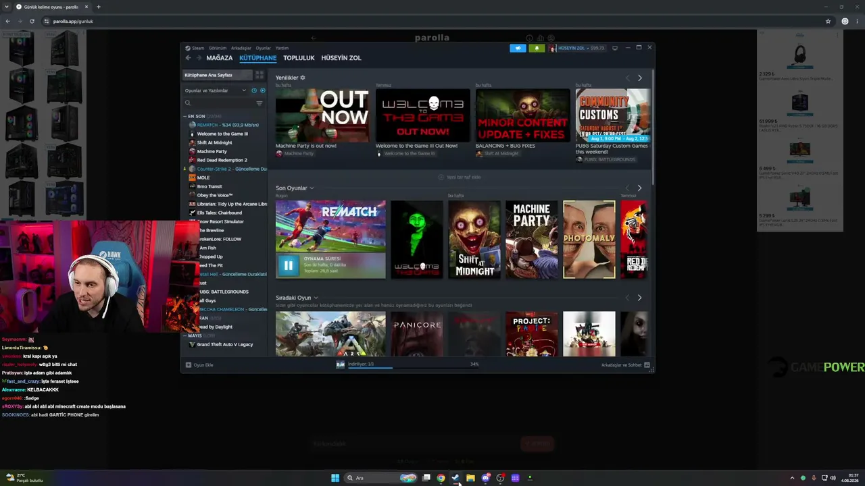
Task: Click the add game plus icon
Action: pos(189,365)
